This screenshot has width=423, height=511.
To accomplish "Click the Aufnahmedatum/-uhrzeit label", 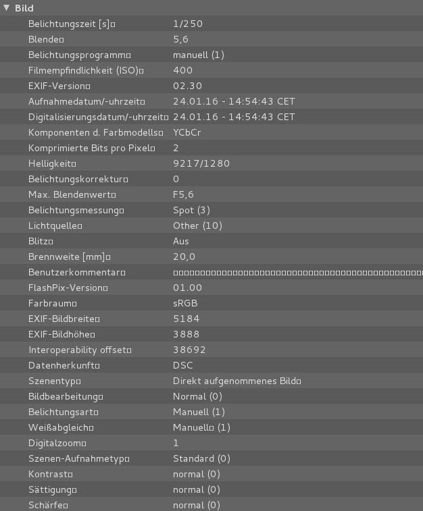I will click(86, 101).
